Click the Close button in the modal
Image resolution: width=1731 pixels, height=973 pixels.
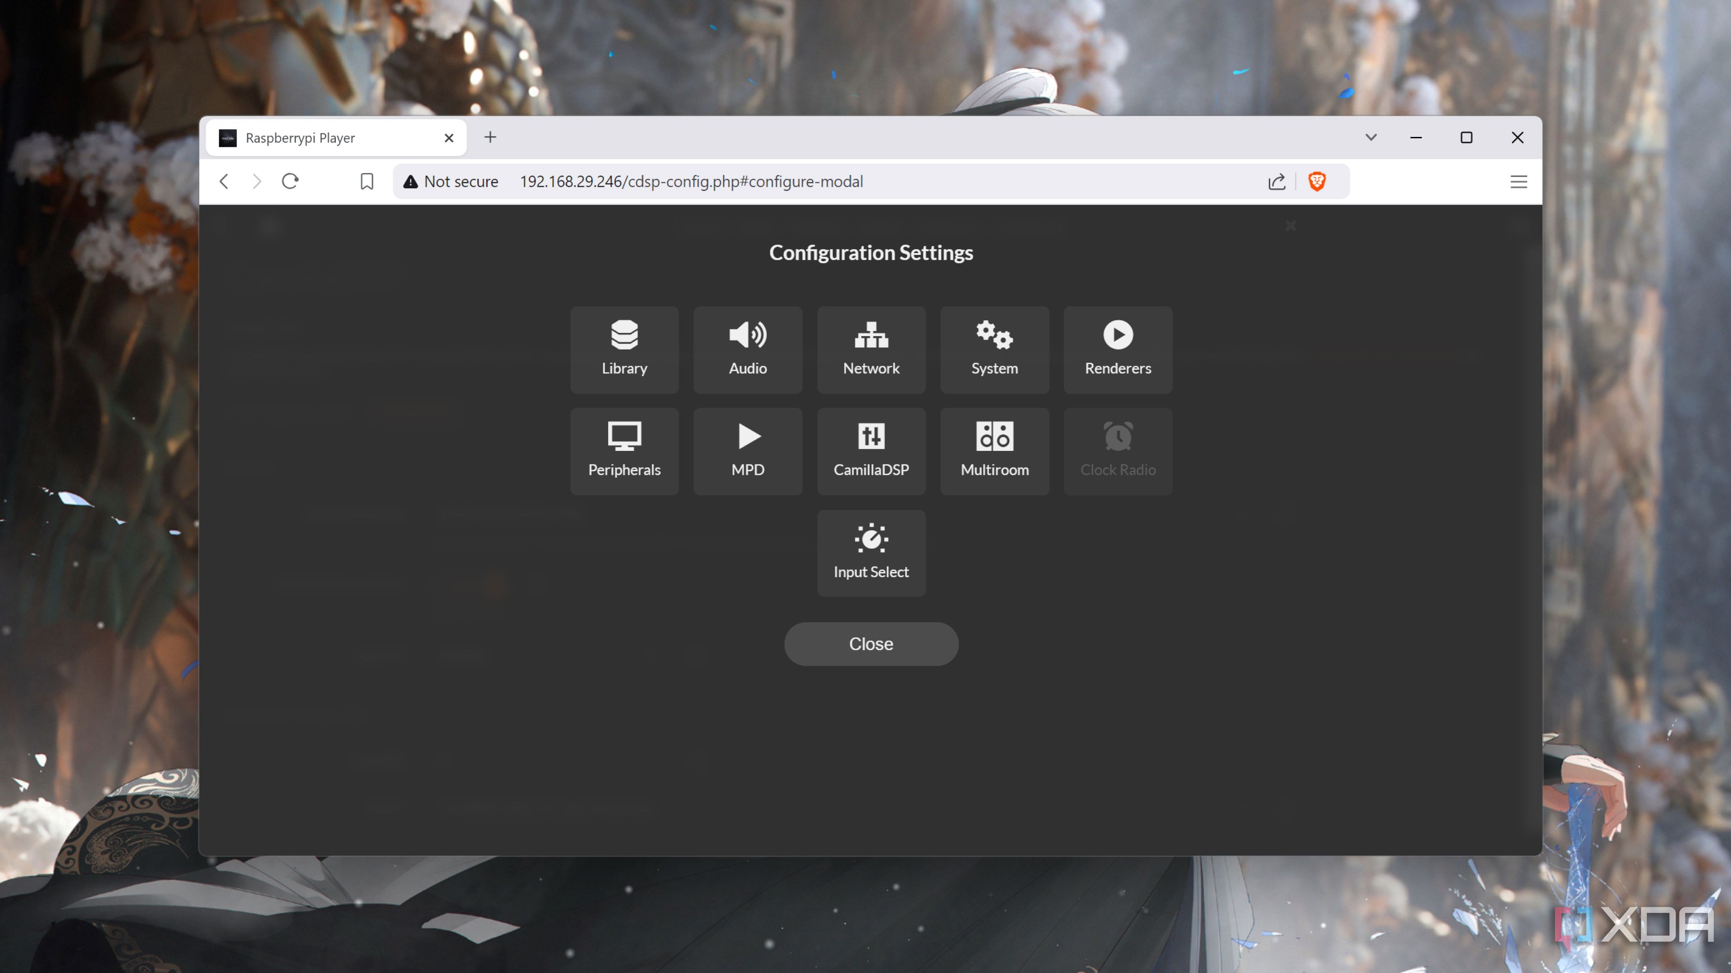coord(871,643)
